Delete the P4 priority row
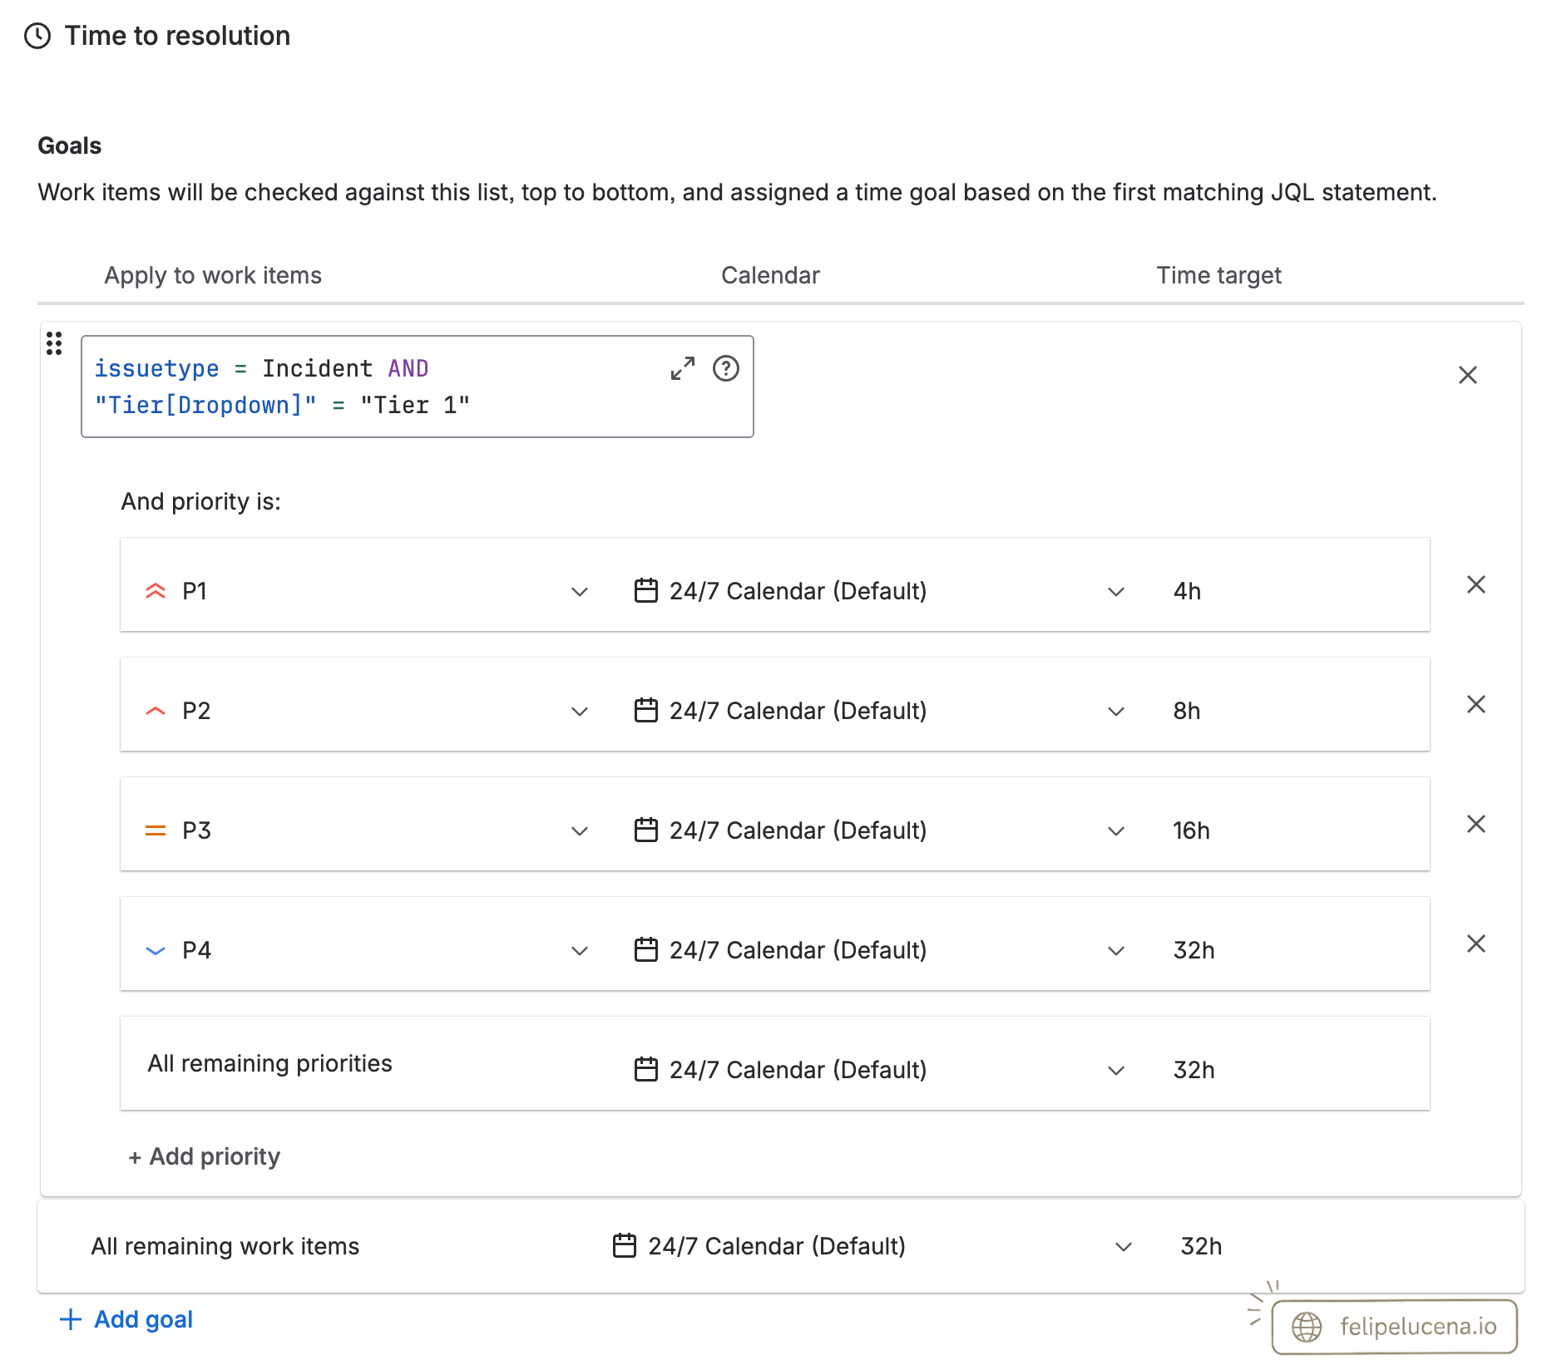This screenshot has width=1547, height=1365. click(x=1476, y=944)
